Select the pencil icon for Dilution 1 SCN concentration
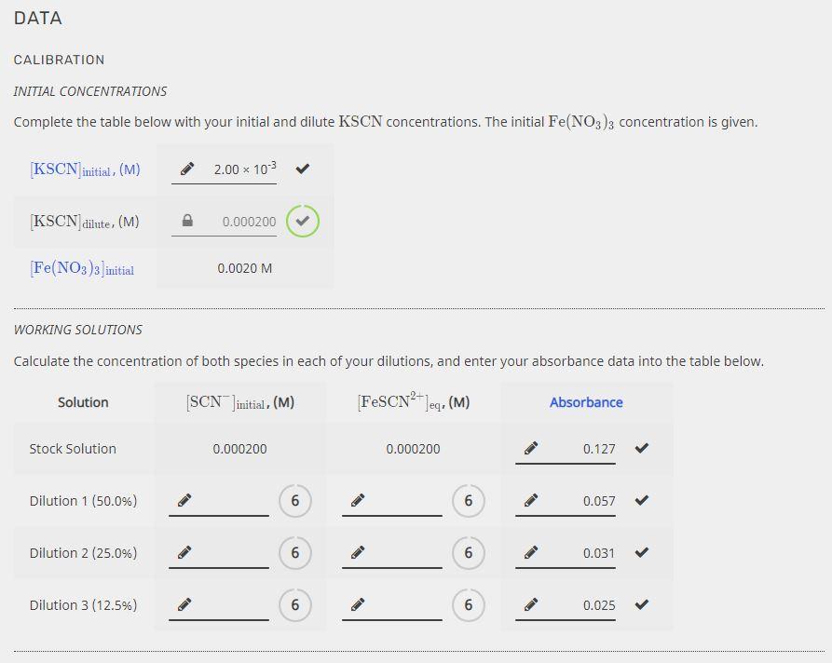Image resolution: width=832 pixels, height=663 pixels. click(184, 500)
